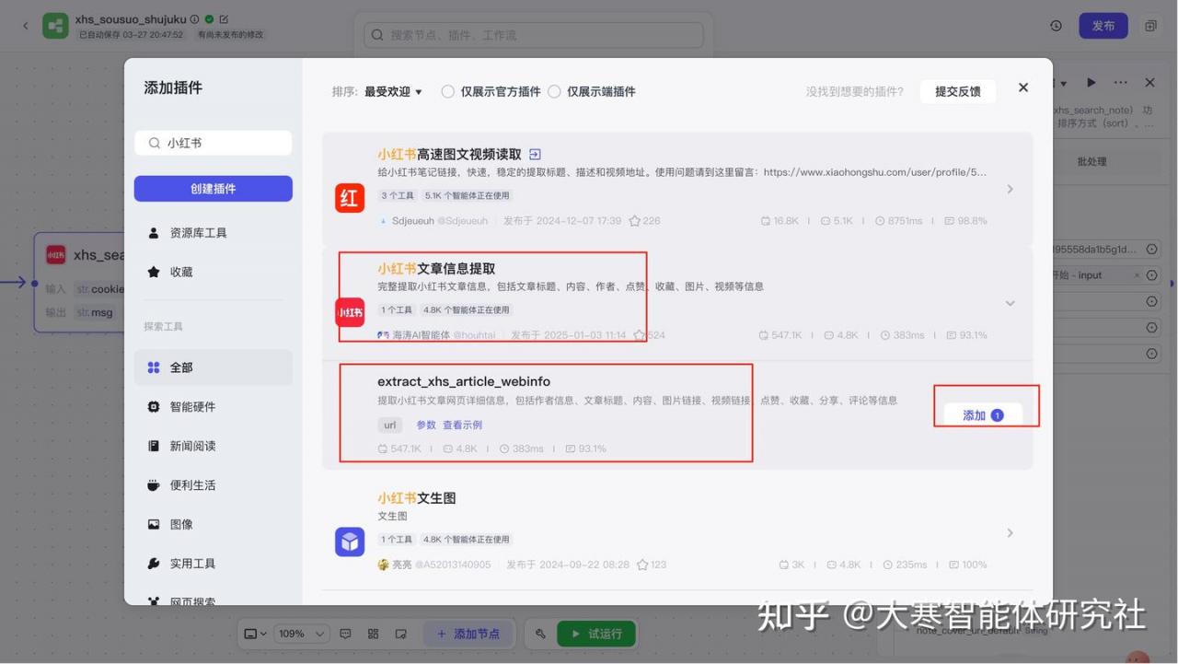
Task: Switch to 批处理 tab in right panel
Action: click(1092, 161)
